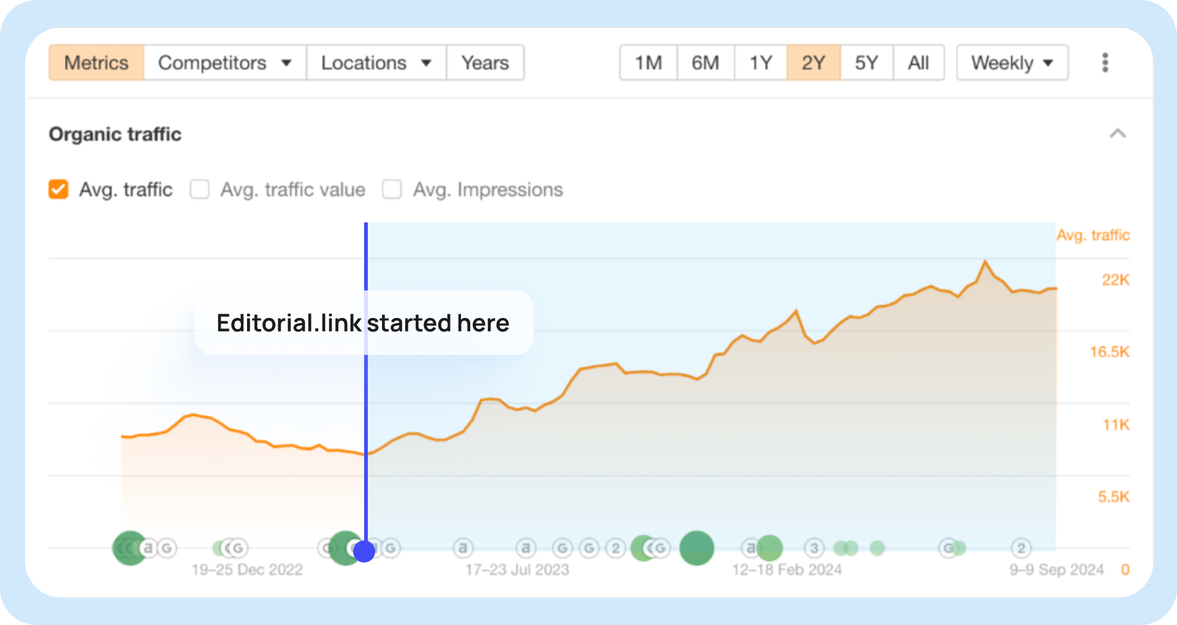Image resolution: width=1177 pixels, height=625 pixels.
Task: Open the three-dot more options menu
Action: 1105,63
